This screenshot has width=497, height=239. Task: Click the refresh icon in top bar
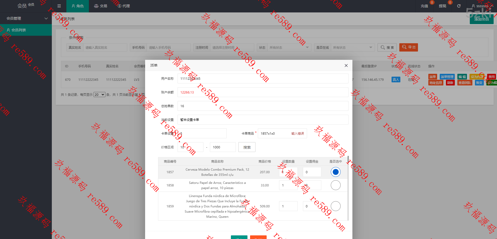(459, 6)
